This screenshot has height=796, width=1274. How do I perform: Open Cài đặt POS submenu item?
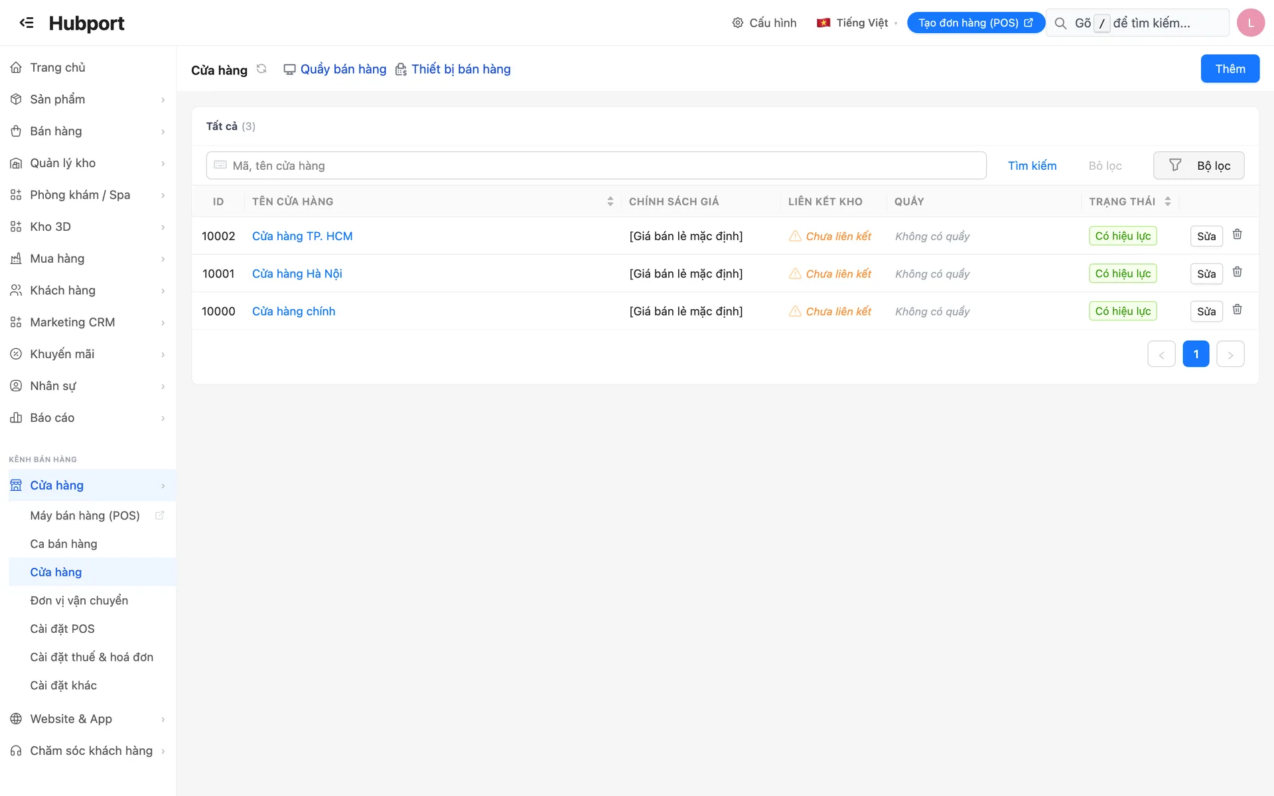coord(62,629)
